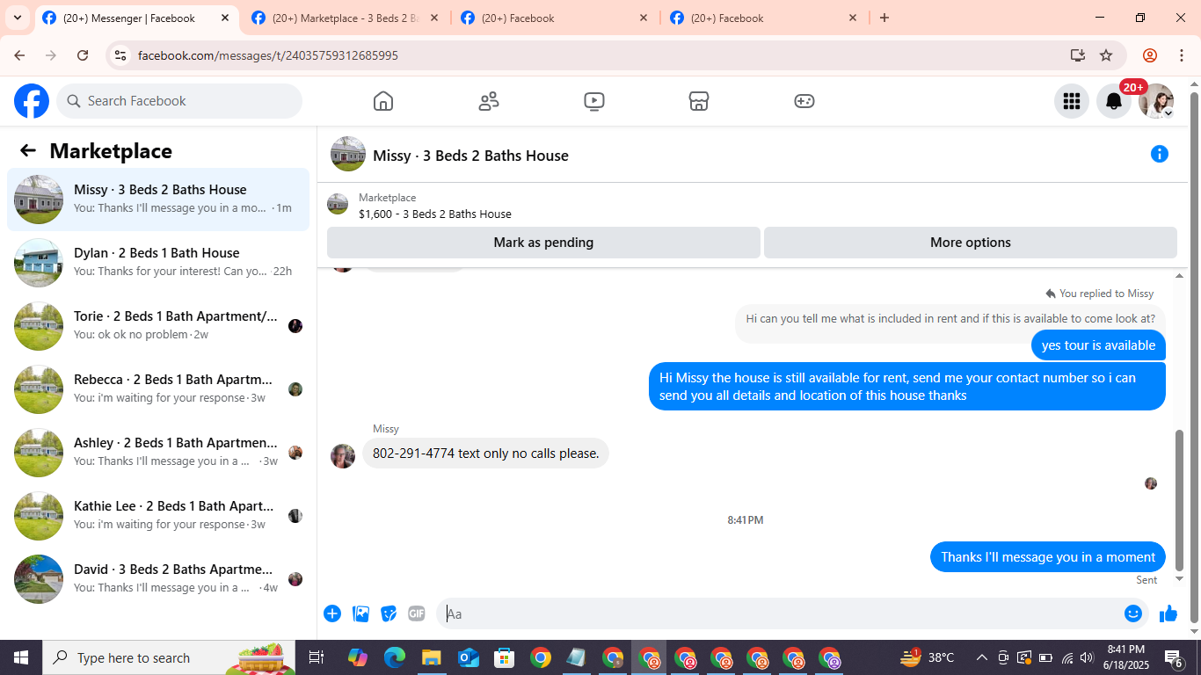Select the Missy conversation in the list

[158, 200]
